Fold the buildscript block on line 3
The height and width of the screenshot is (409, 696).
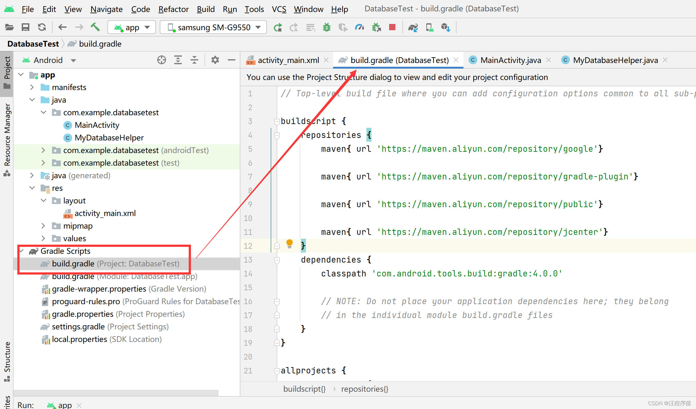277,122
